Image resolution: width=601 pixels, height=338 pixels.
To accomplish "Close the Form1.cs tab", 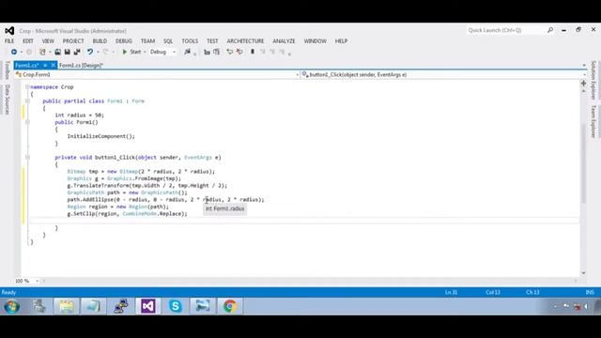I will [53, 65].
